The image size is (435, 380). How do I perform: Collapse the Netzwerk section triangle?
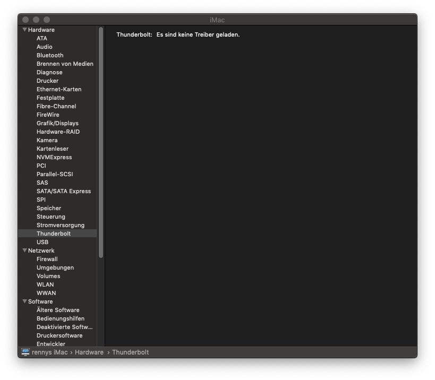[x=24, y=251]
